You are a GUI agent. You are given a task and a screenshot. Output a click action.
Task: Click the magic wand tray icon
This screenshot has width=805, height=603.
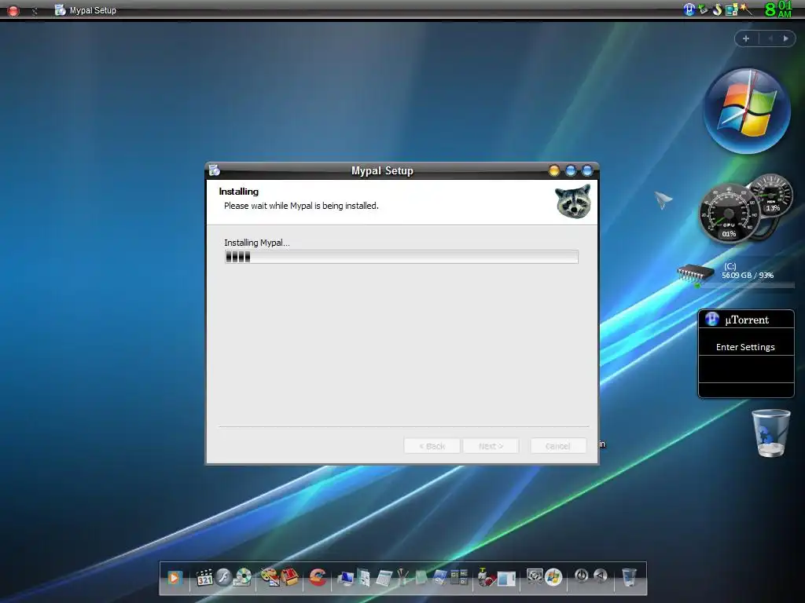tap(745, 9)
